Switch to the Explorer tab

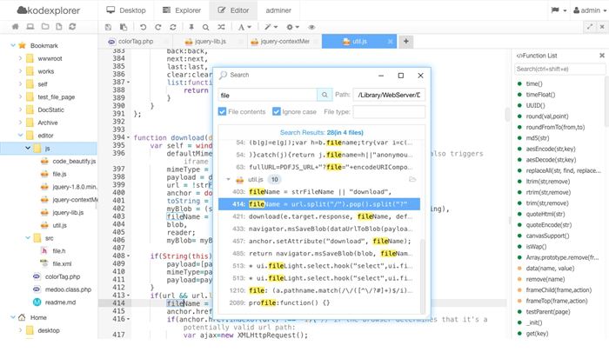[180, 10]
